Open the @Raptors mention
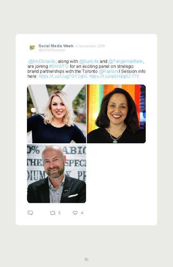Image resolution: width=173 pixels, height=267 pixels. click(x=108, y=71)
